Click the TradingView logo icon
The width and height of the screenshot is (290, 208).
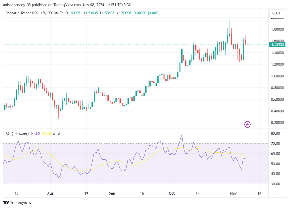point(6,203)
